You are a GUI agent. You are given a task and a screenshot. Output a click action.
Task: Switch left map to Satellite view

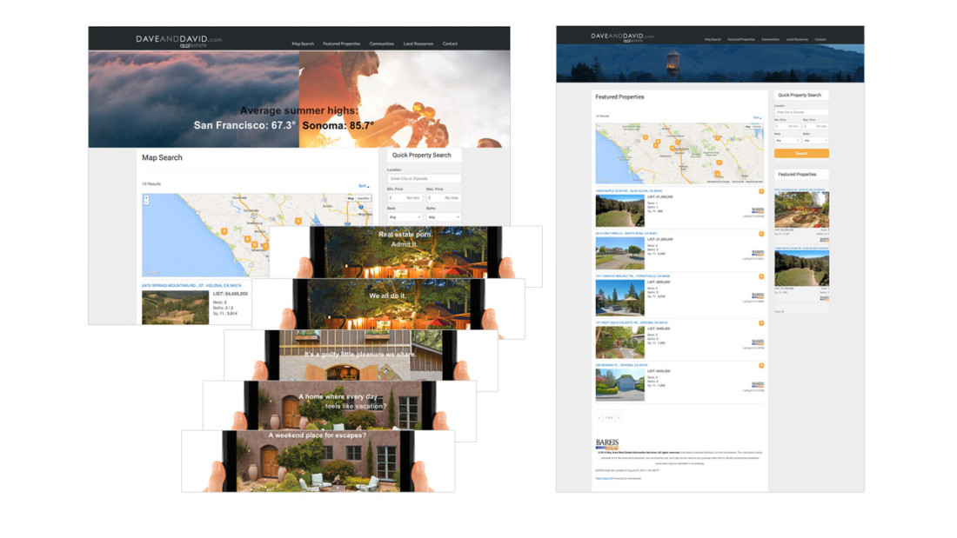(x=364, y=198)
